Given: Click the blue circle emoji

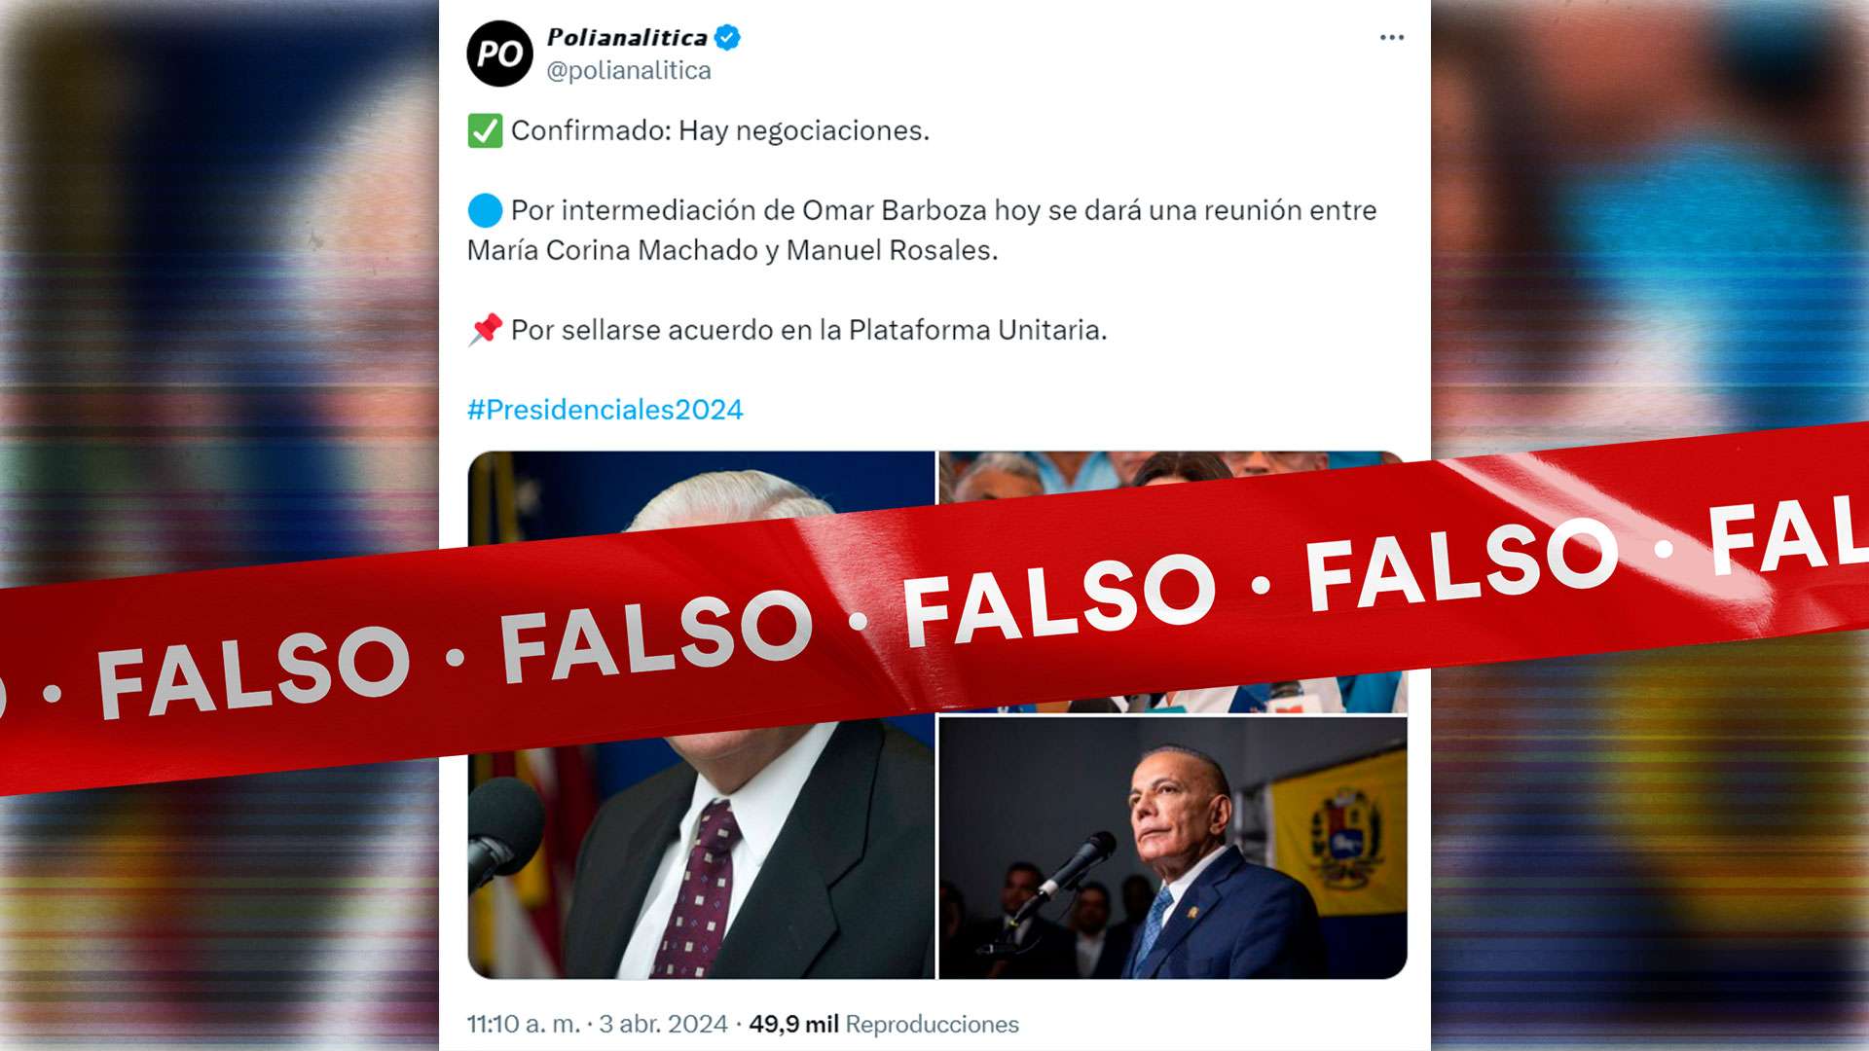Looking at the screenshot, I should tap(485, 210).
